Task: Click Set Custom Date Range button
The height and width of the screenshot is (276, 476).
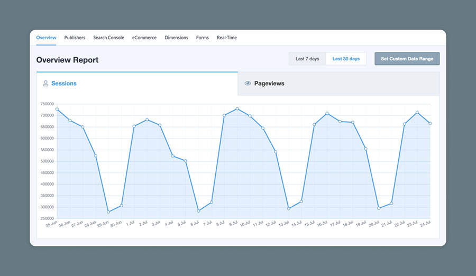Action: coord(407,59)
